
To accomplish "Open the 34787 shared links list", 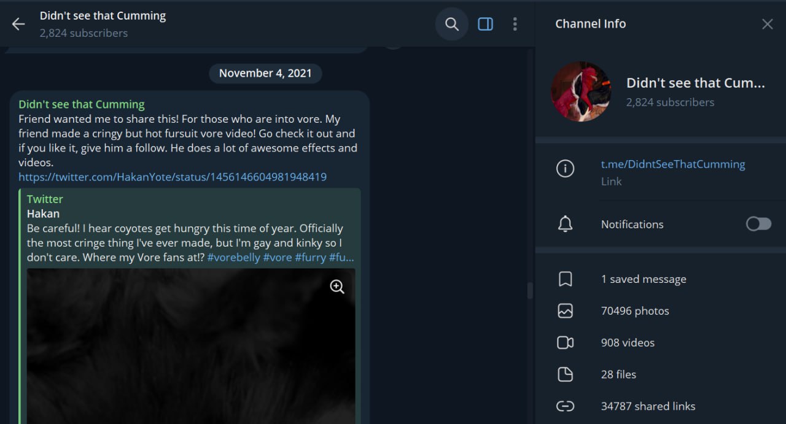I will [648, 406].
